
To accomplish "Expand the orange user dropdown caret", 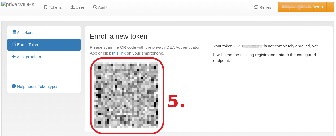I will click(330, 7).
